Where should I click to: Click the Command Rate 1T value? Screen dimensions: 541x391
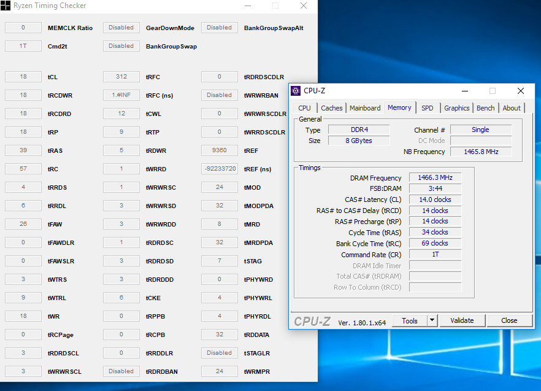click(x=435, y=254)
